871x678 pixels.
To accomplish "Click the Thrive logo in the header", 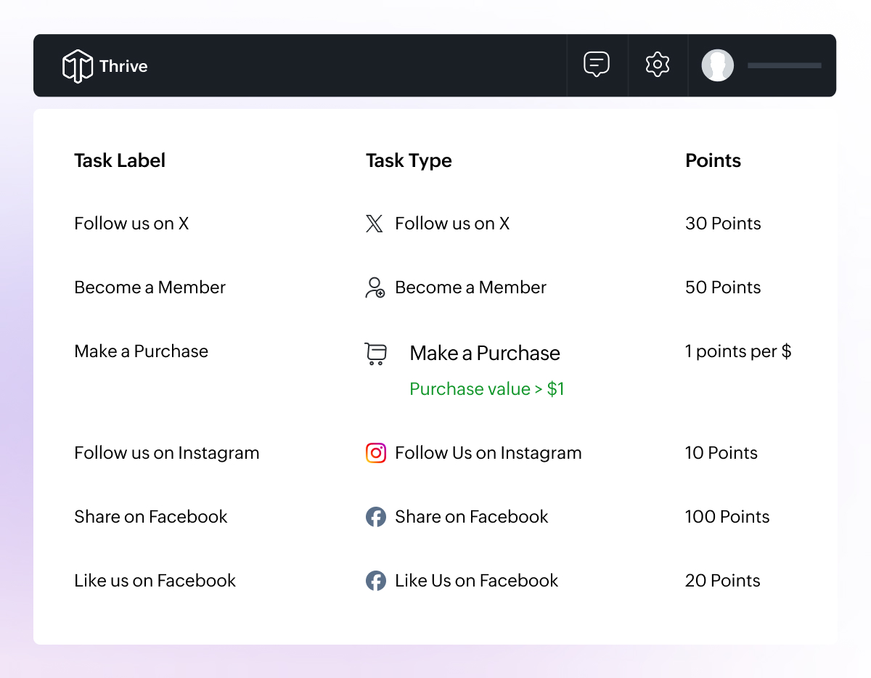I will pyautogui.click(x=105, y=65).
